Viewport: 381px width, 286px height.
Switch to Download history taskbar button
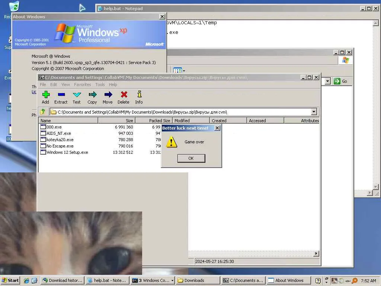63,280
